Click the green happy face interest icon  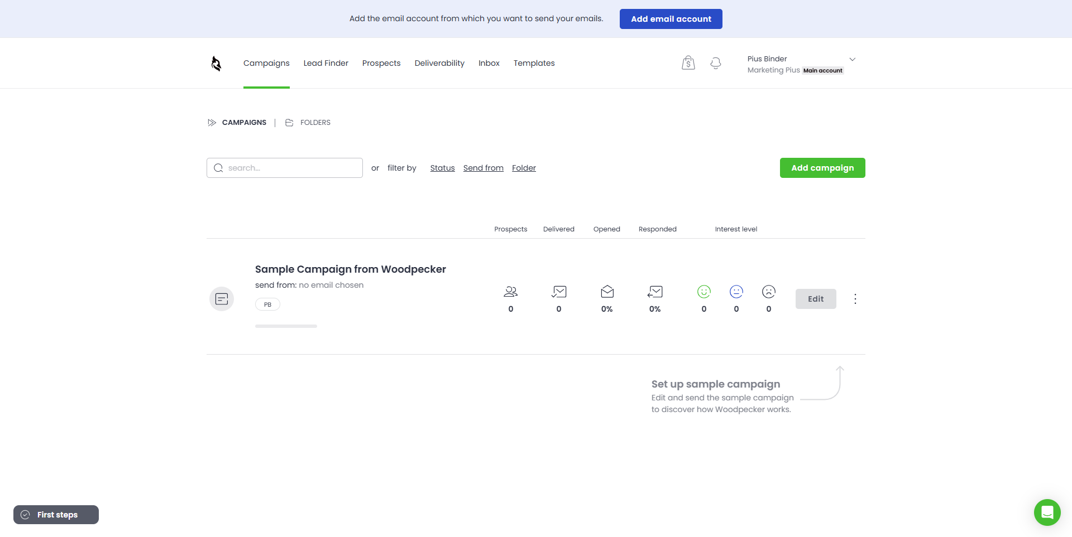tap(703, 292)
